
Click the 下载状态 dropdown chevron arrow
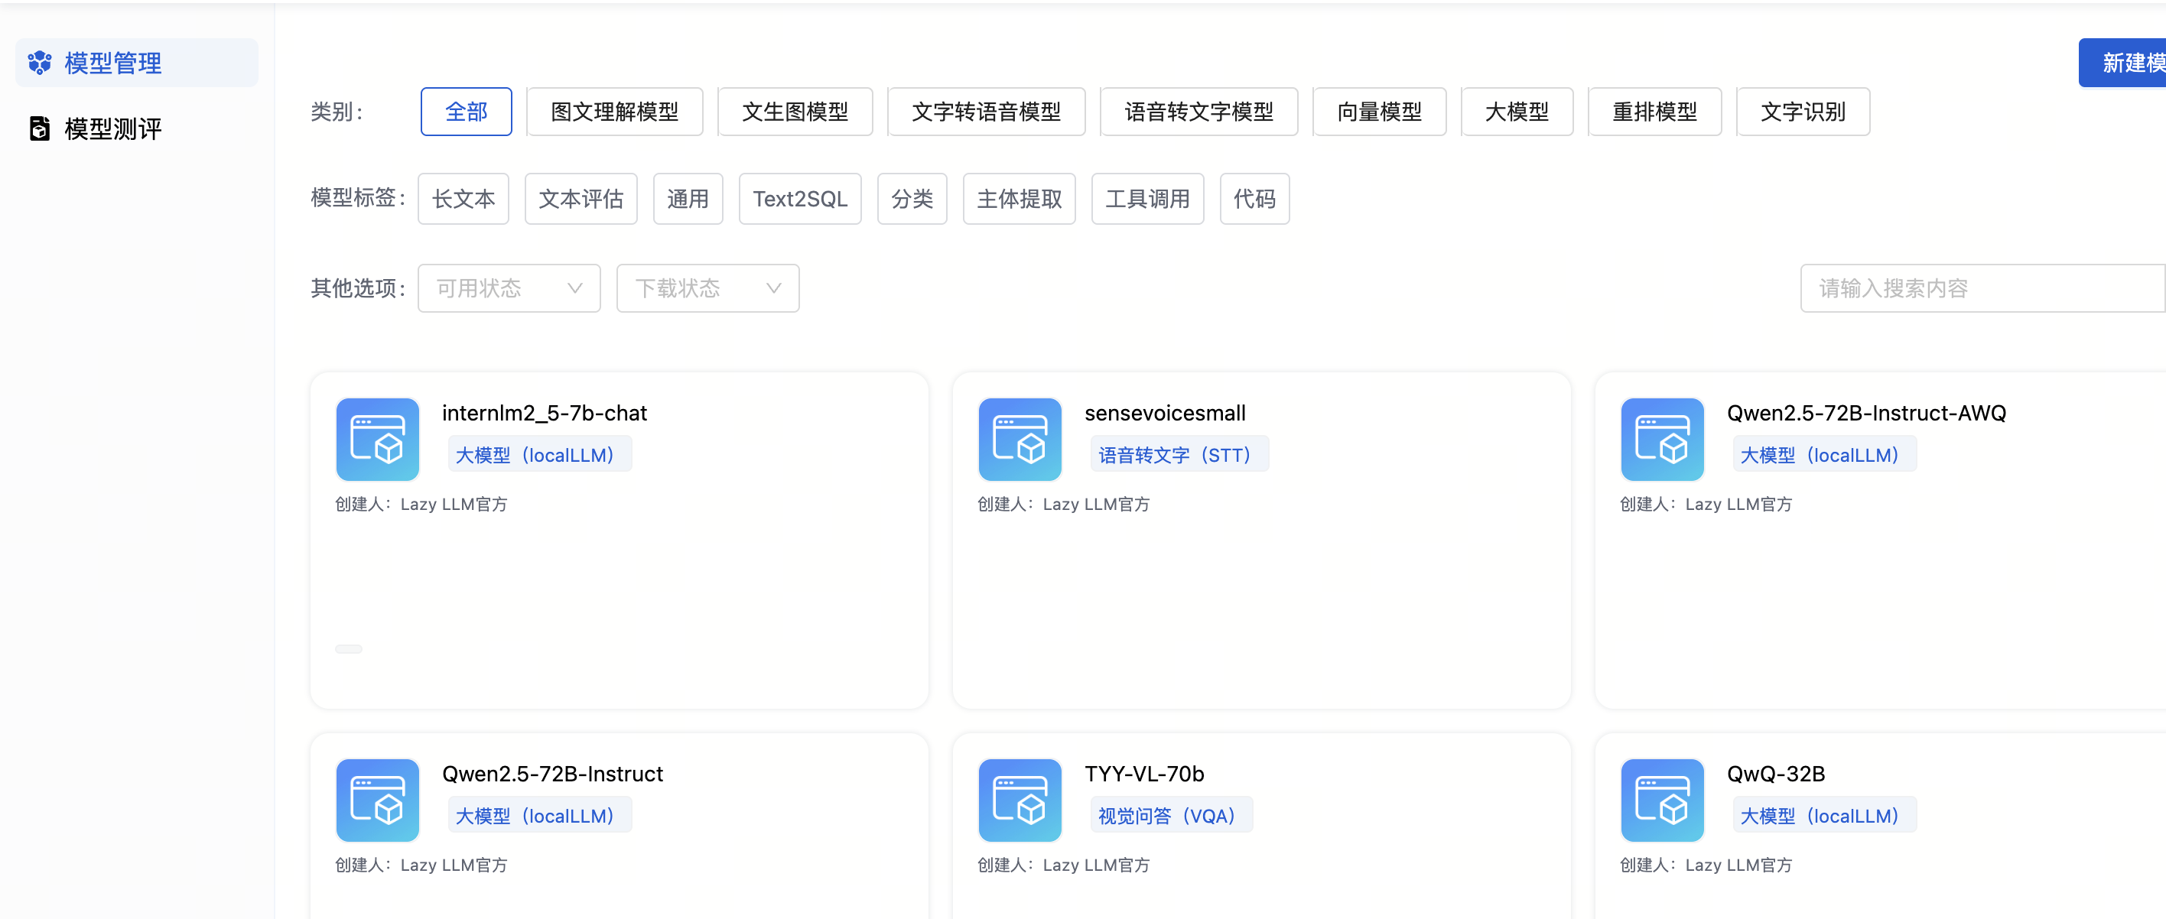pyautogui.click(x=773, y=288)
